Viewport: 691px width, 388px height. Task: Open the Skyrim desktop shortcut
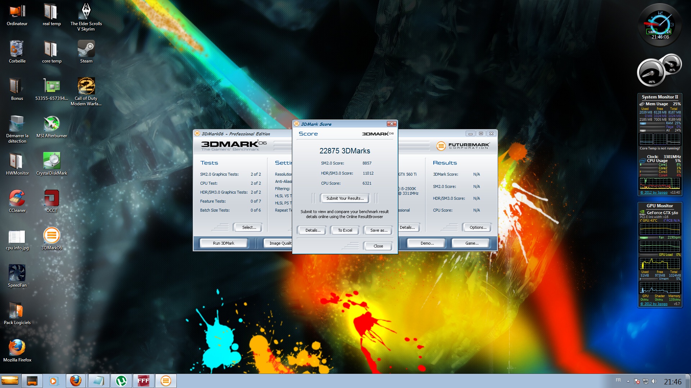coord(86,12)
